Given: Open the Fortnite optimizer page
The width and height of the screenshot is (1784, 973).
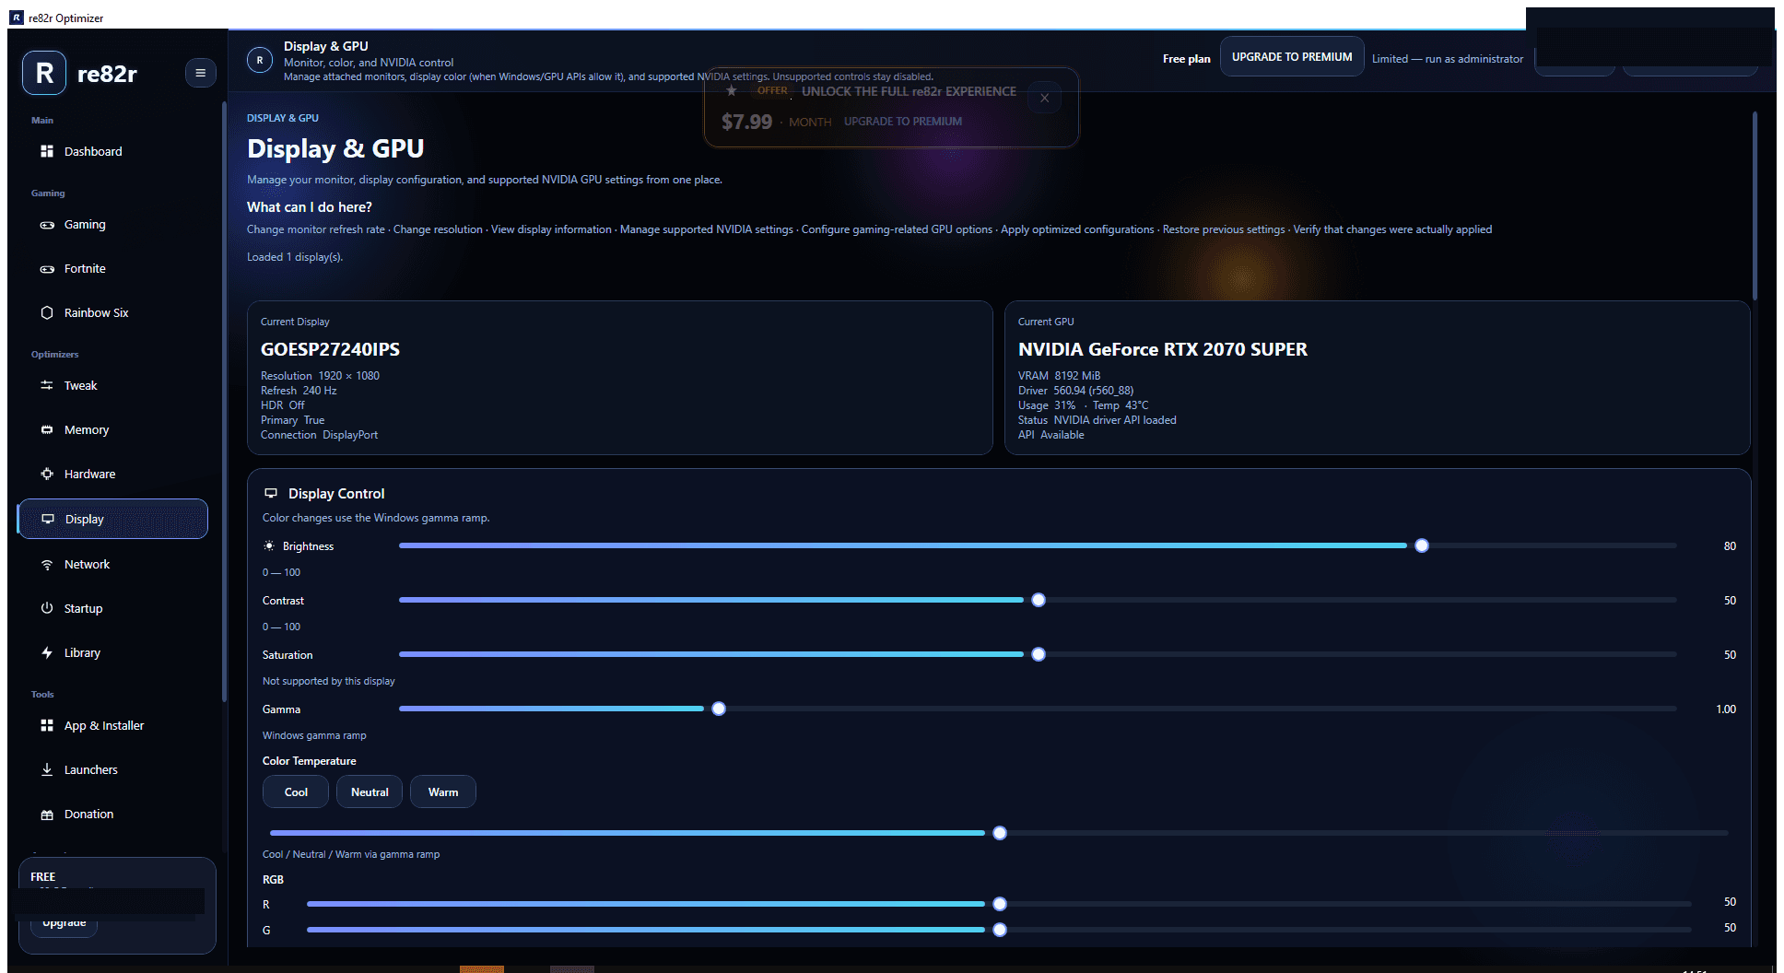Looking at the screenshot, I should pos(112,269).
